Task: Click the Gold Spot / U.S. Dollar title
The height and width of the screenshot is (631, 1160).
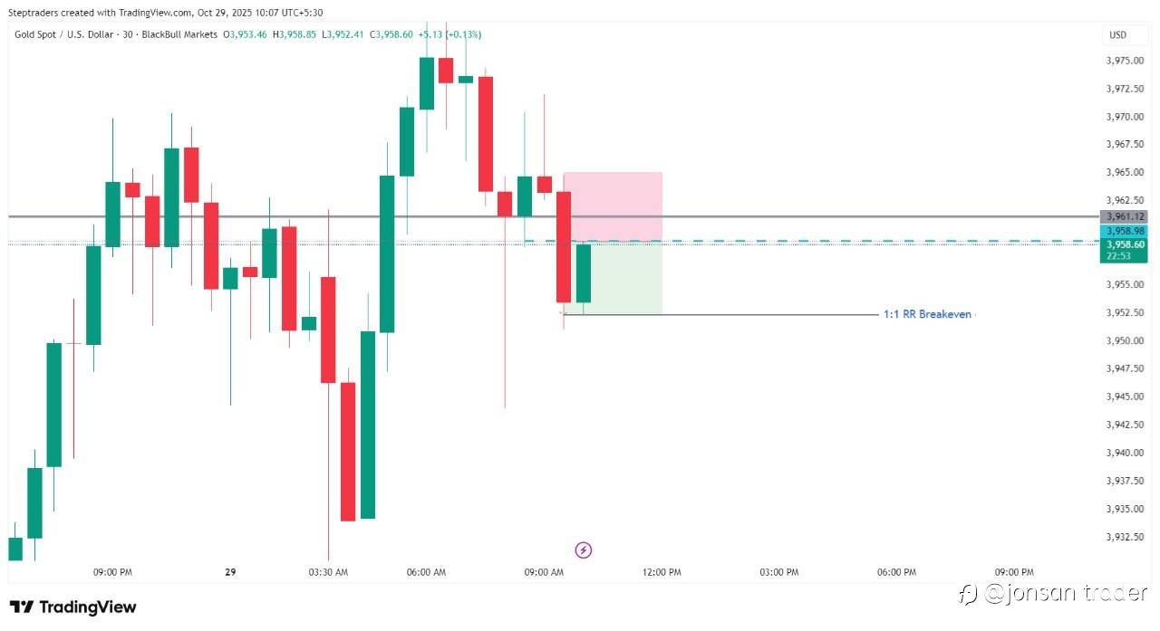Action: [70, 34]
